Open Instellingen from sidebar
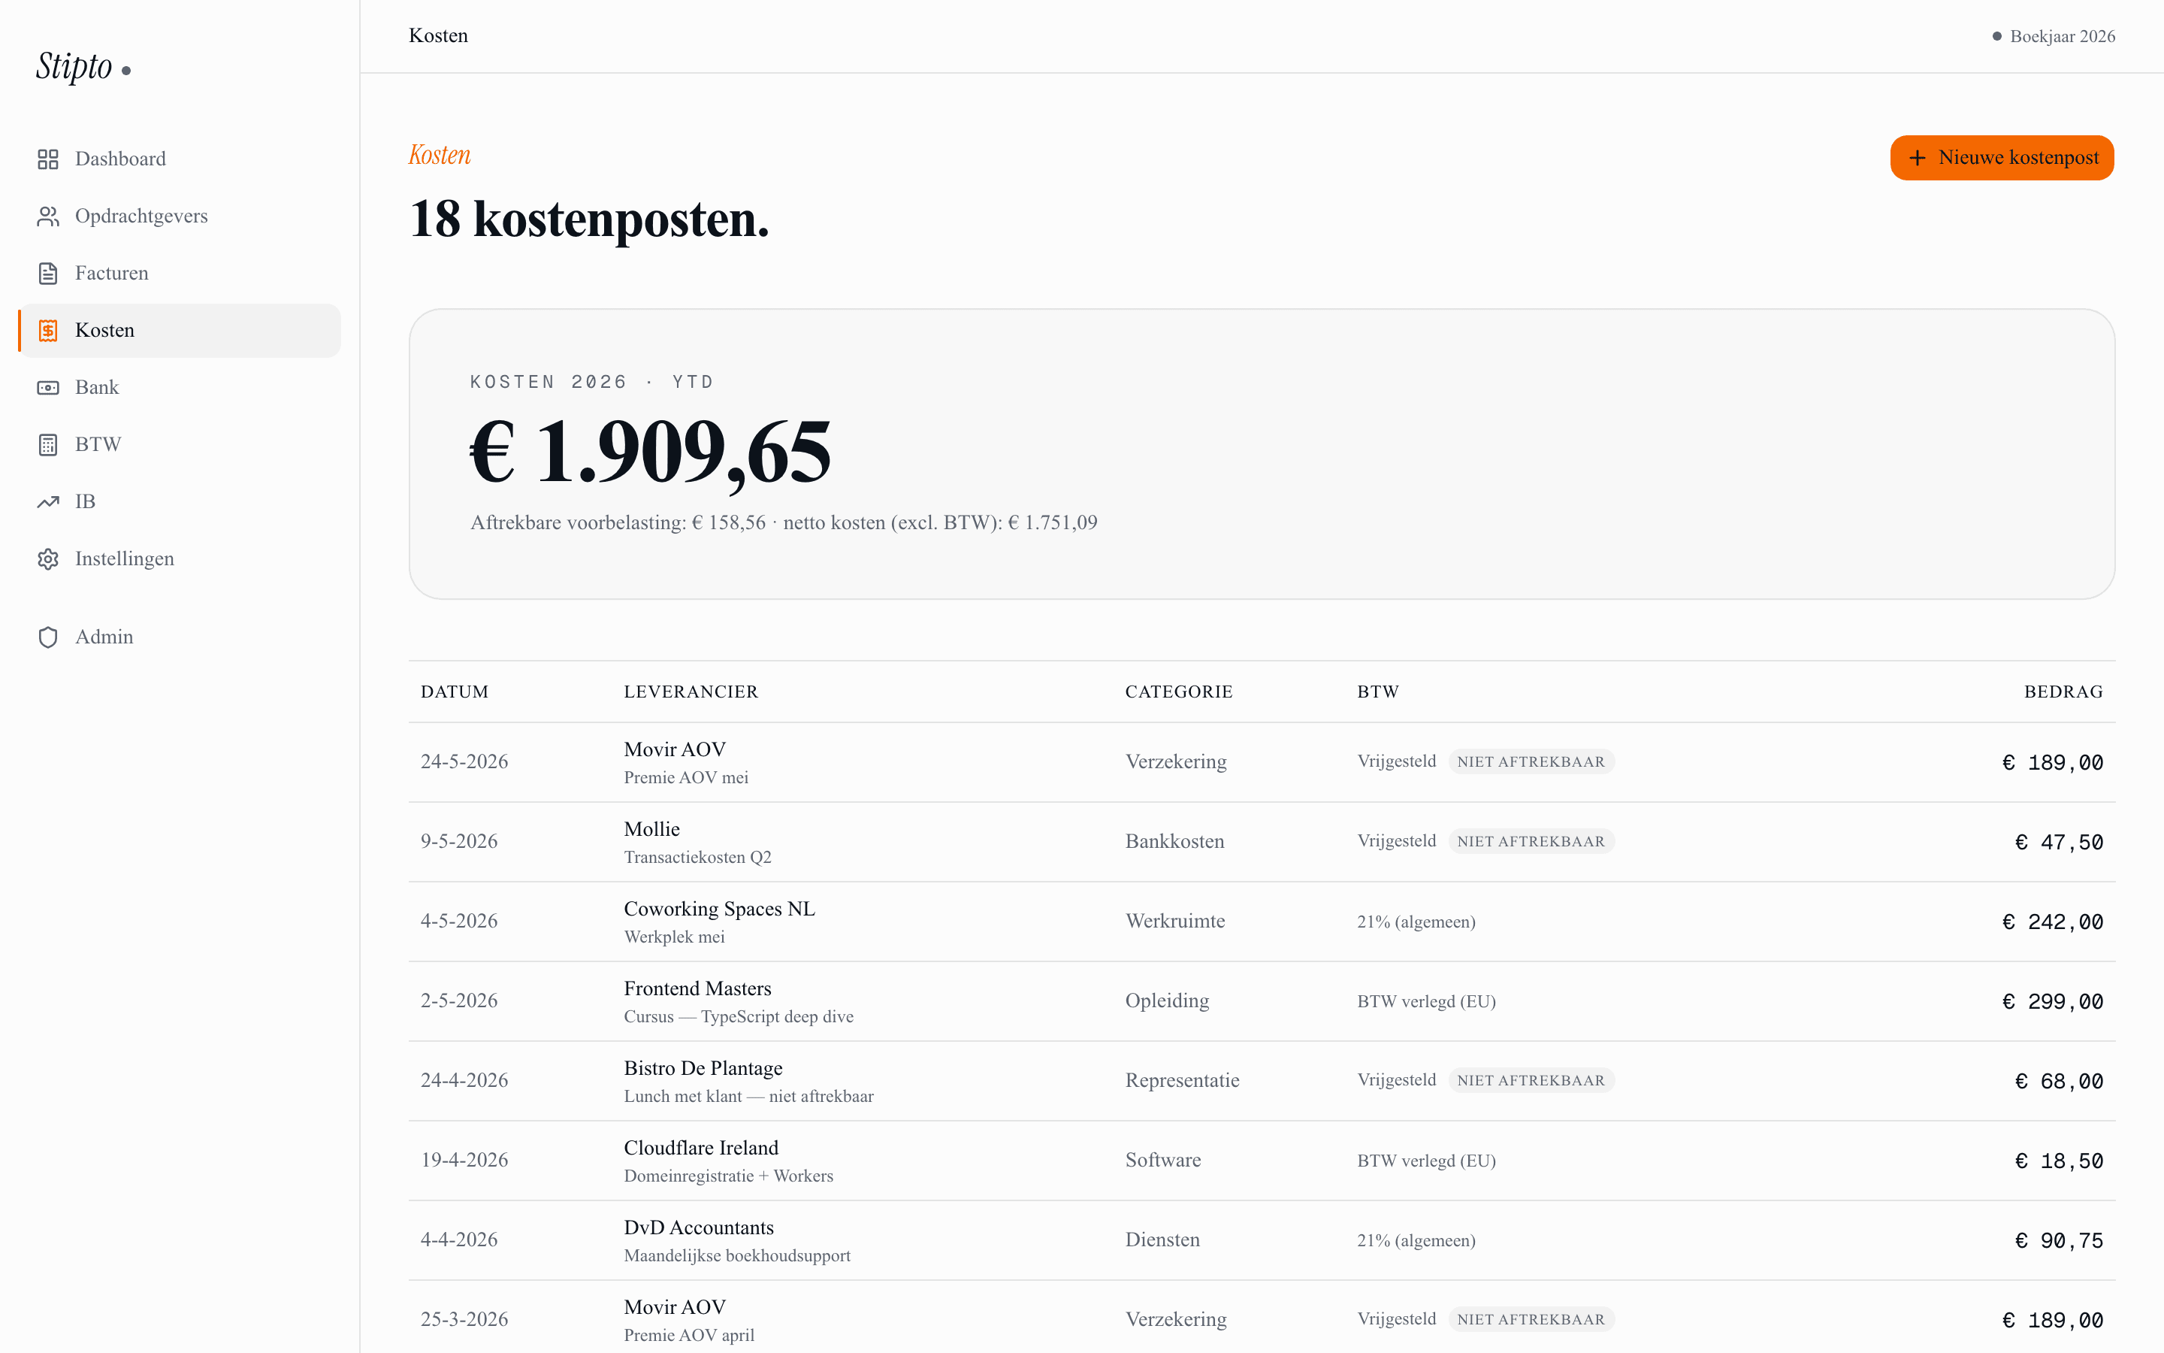 click(x=179, y=559)
